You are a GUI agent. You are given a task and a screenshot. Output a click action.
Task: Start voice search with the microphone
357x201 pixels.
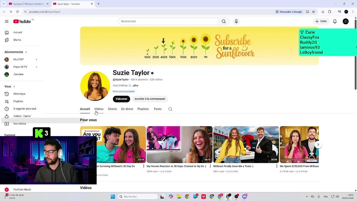(x=236, y=21)
